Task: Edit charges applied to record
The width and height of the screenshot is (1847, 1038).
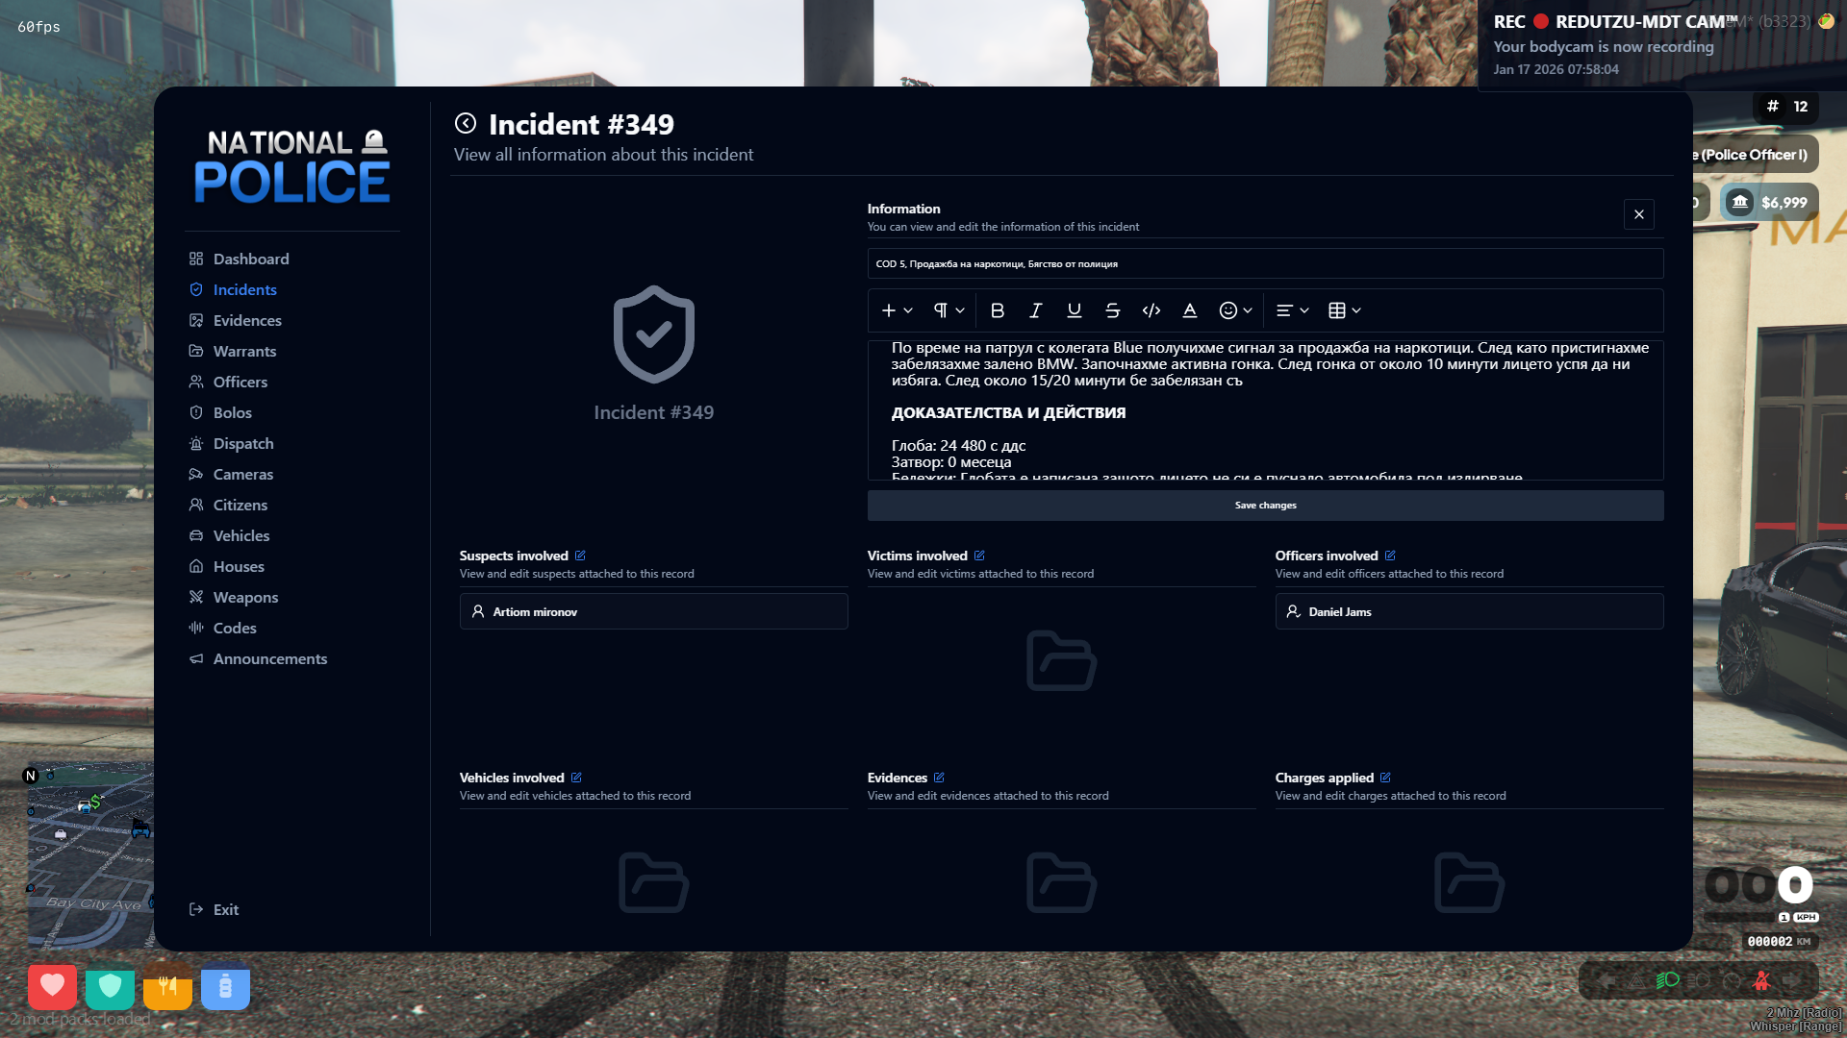Action: click(x=1385, y=778)
